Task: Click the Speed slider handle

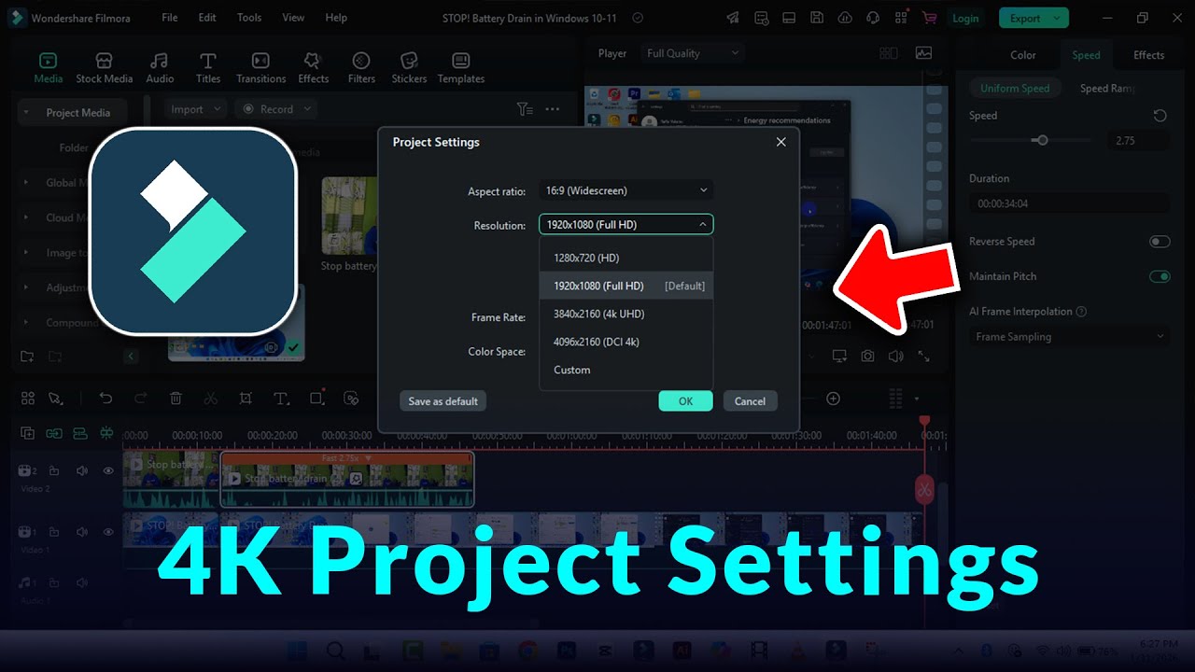Action: pos(1042,140)
